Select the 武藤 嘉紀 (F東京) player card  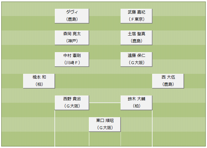tap(136, 16)
